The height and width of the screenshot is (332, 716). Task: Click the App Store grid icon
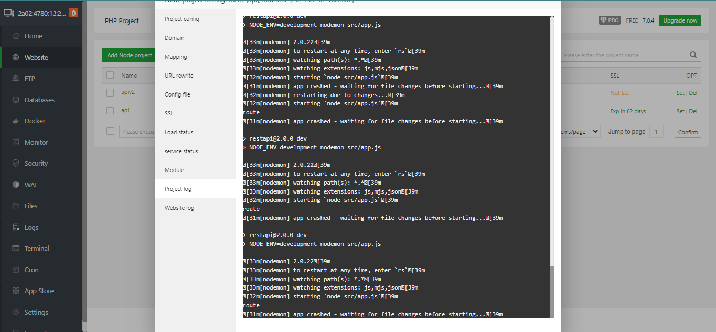pos(15,291)
